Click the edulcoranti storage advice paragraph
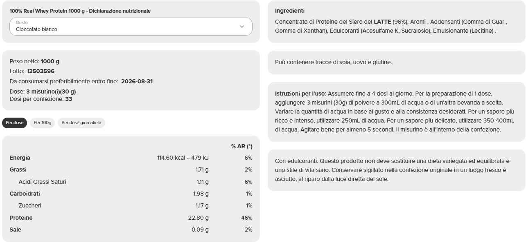 tap(393, 170)
